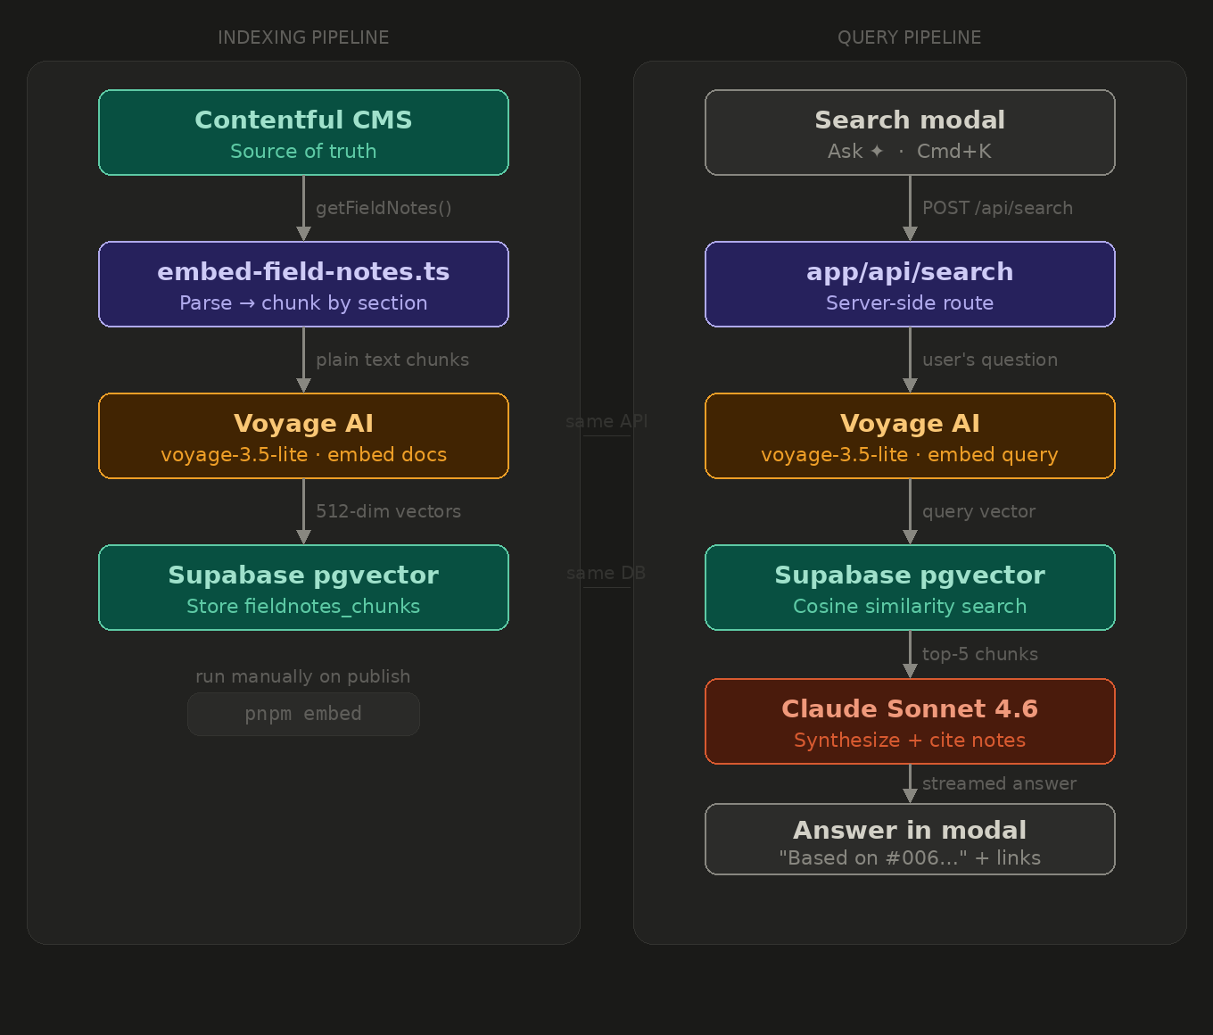Click Supabase pgvector Cosine similarity node
Screen dimensions: 1213x1035
[x=910, y=588]
